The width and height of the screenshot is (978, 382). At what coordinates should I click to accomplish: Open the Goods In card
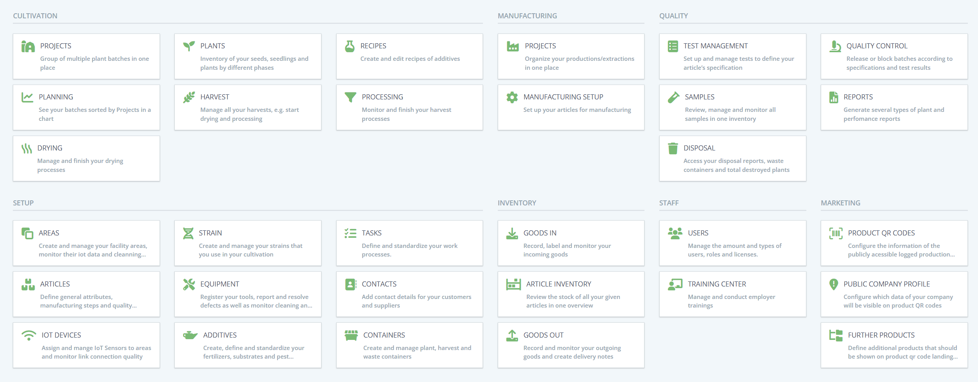tap(571, 243)
